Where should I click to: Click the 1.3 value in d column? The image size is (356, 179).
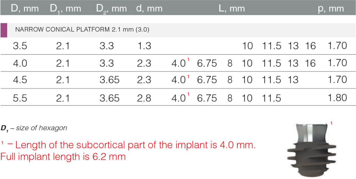144,46
